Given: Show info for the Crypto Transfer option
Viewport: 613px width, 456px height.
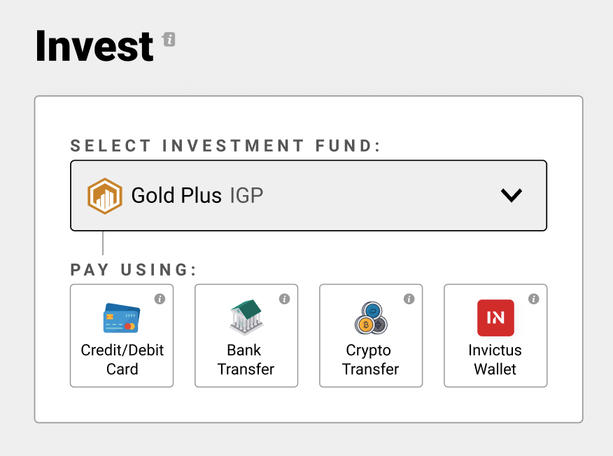Looking at the screenshot, I should pos(409,299).
